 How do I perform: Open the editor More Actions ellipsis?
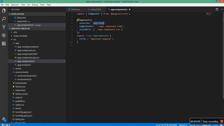coord(222,9)
